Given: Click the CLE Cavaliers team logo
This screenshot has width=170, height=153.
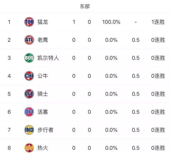Looking at the screenshot, I should (x=29, y=94).
